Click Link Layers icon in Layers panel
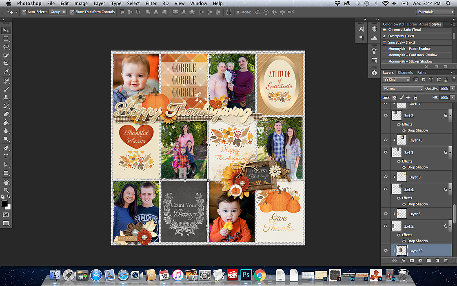The height and width of the screenshot is (286, 457). point(394,260)
